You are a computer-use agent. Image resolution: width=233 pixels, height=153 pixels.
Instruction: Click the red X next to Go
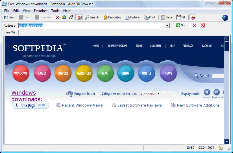(x=194, y=25)
